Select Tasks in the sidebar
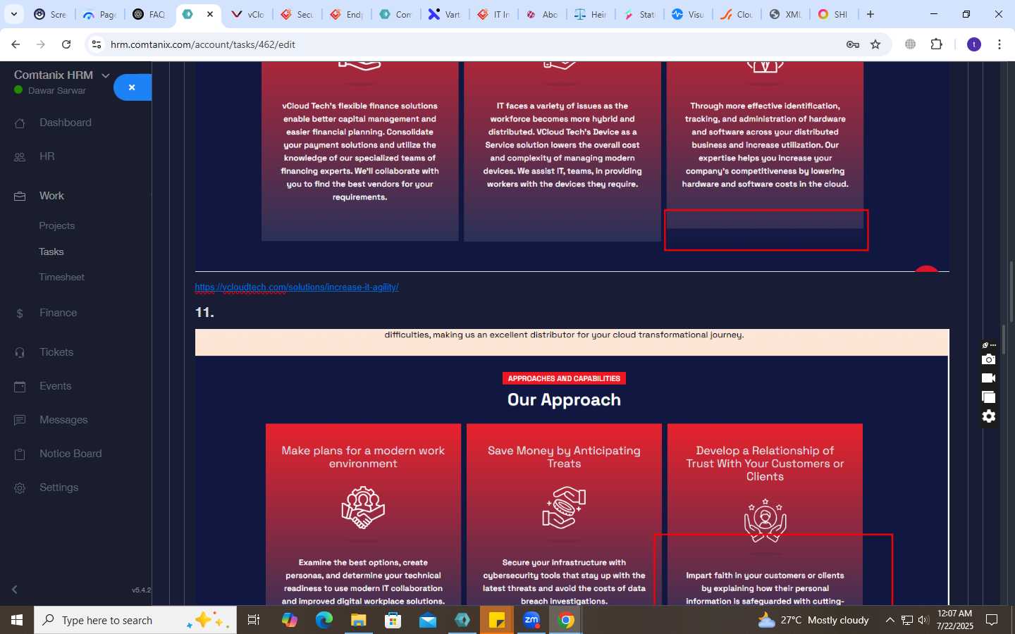This screenshot has height=634, width=1015. tap(51, 251)
